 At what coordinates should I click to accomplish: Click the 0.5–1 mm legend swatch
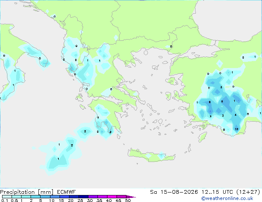coord(17,197)
